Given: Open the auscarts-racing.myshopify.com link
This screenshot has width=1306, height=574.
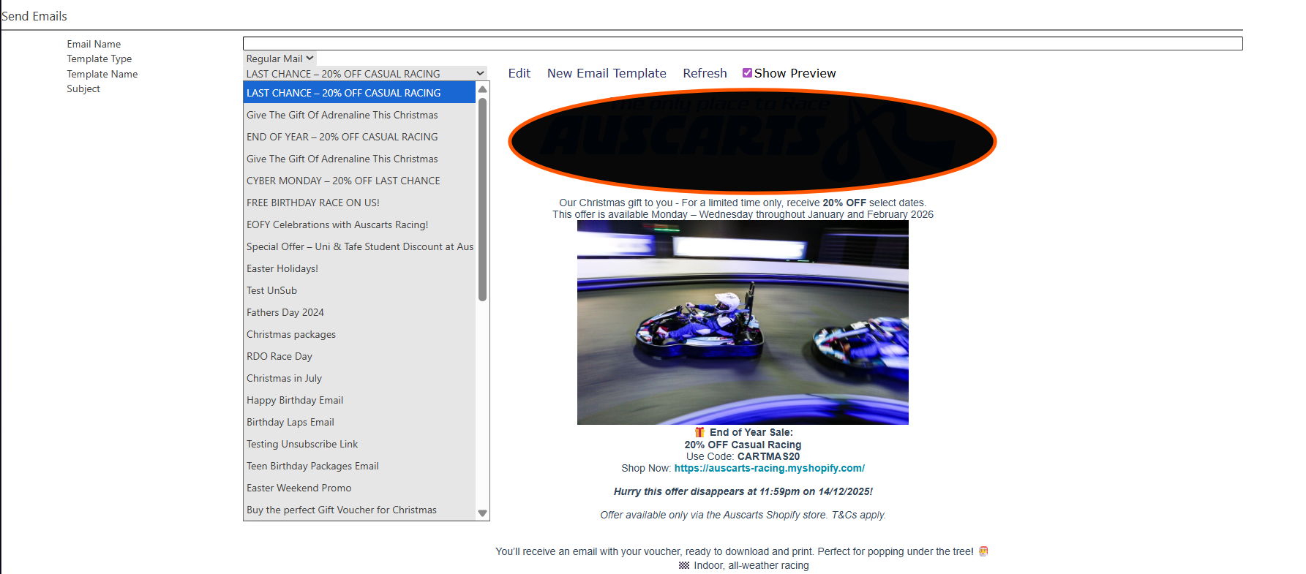Looking at the screenshot, I should point(769,468).
